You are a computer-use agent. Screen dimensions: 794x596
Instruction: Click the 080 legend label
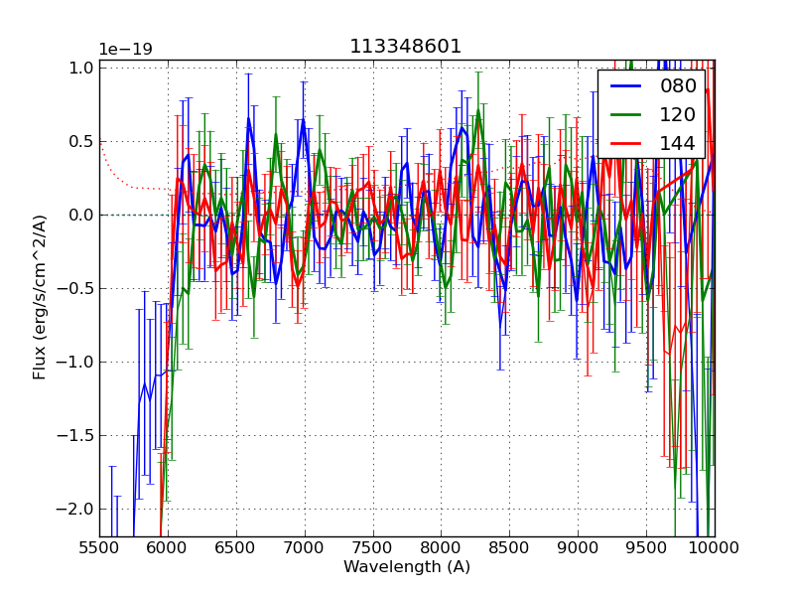coord(678,86)
